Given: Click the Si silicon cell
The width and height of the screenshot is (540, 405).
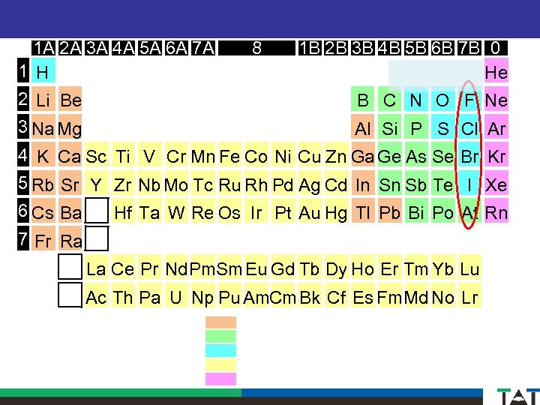Looking at the screenshot, I should tap(389, 127).
